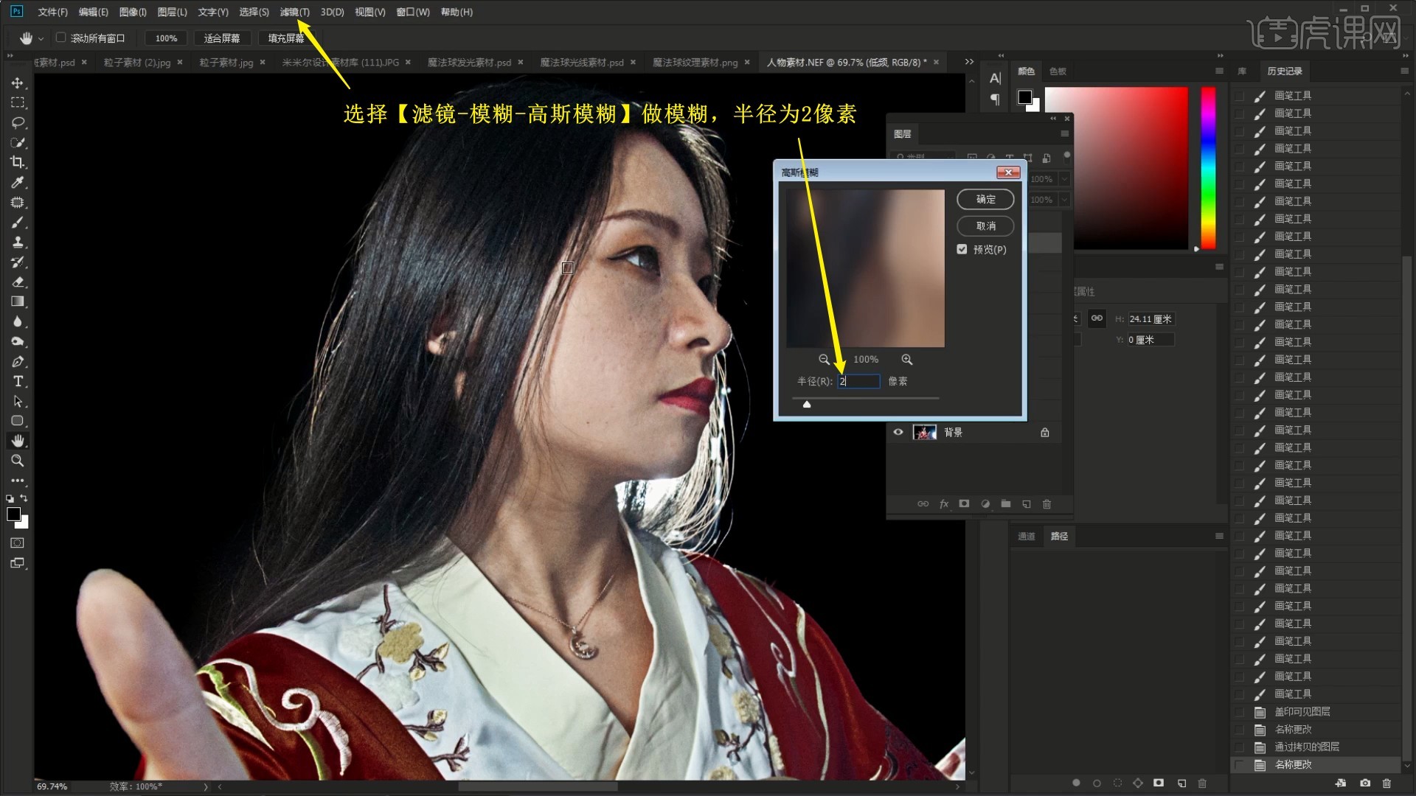Select the Eyedropper tool
Image resolution: width=1416 pixels, height=796 pixels.
pos(18,182)
